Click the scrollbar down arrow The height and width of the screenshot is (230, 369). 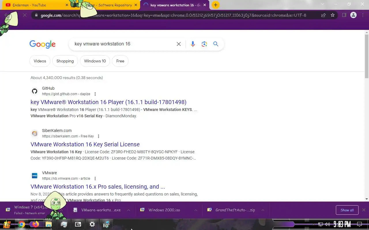point(366,199)
